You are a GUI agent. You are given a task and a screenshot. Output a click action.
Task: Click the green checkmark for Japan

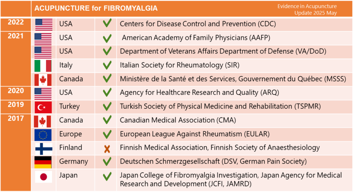click(x=107, y=176)
